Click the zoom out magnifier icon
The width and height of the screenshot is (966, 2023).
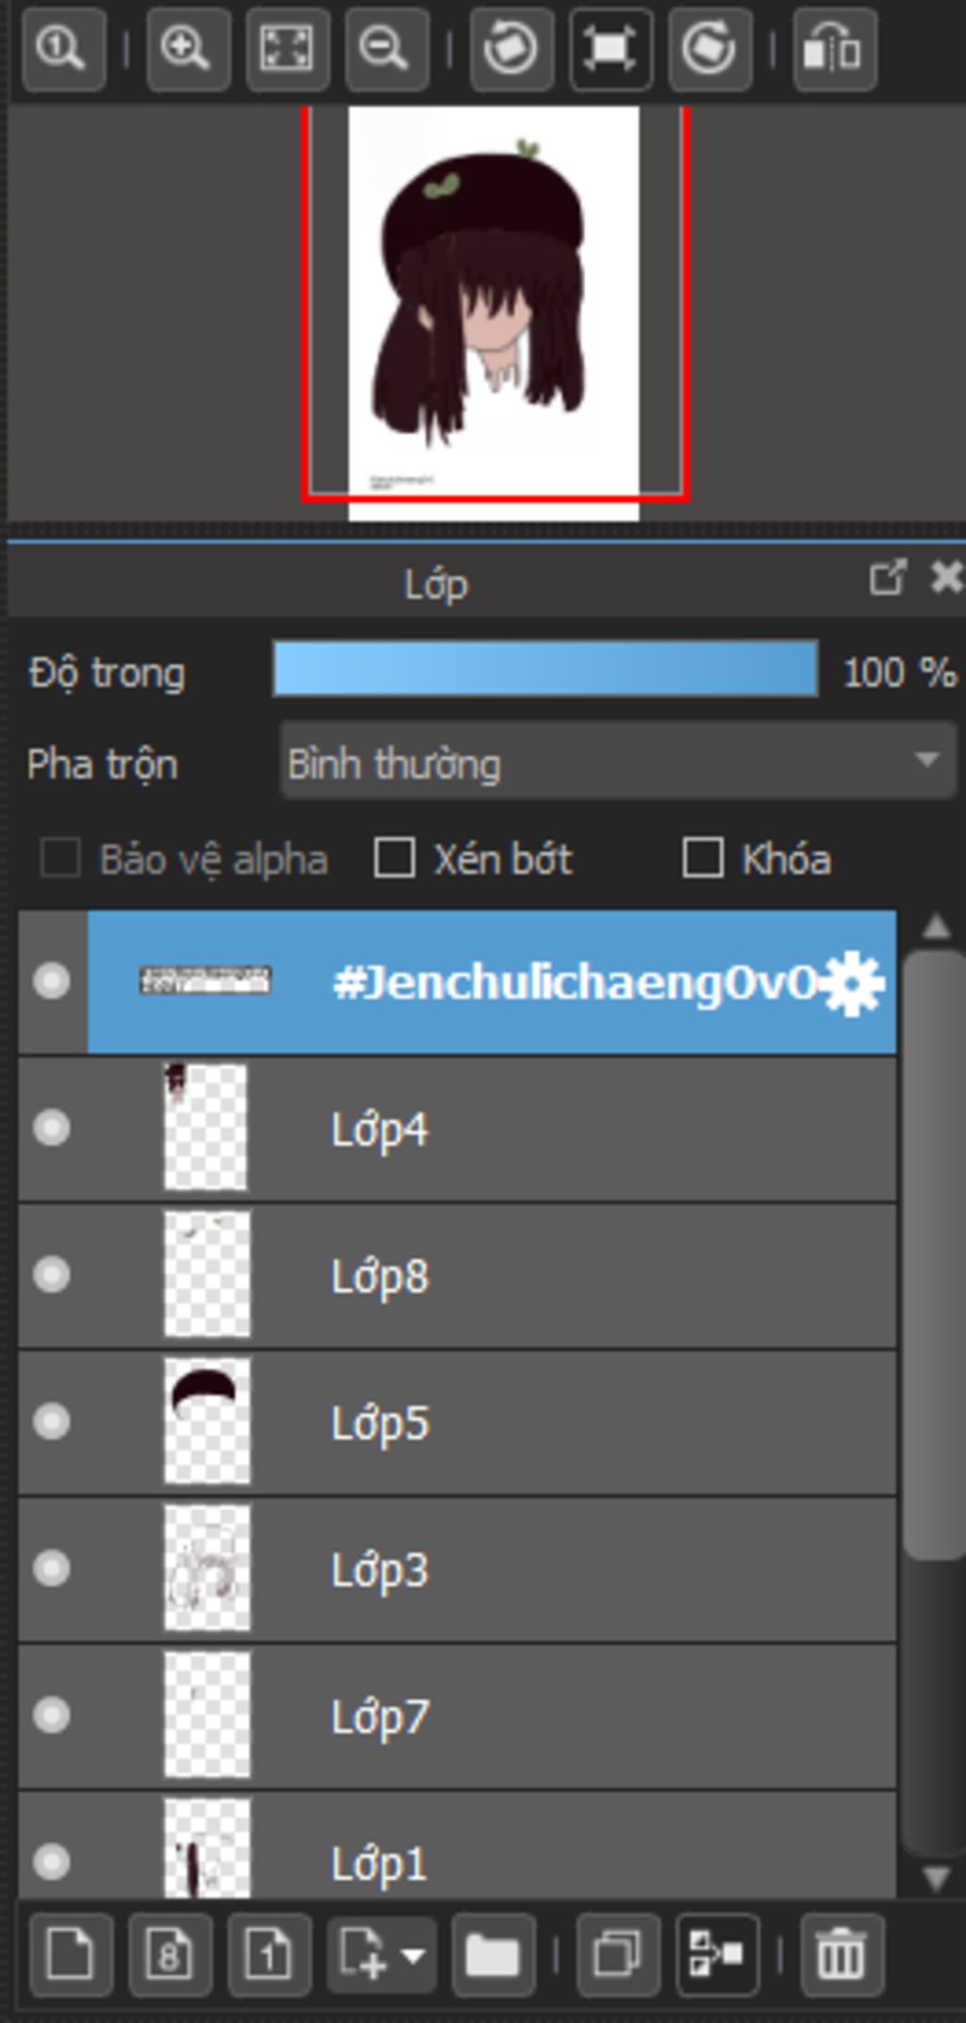(386, 49)
